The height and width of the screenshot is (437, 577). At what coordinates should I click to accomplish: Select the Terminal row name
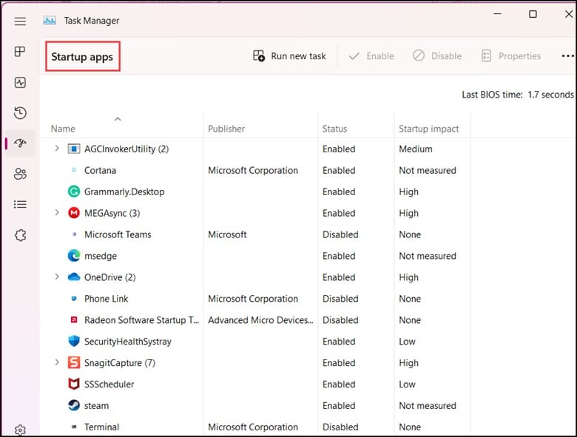click(101, 427)
